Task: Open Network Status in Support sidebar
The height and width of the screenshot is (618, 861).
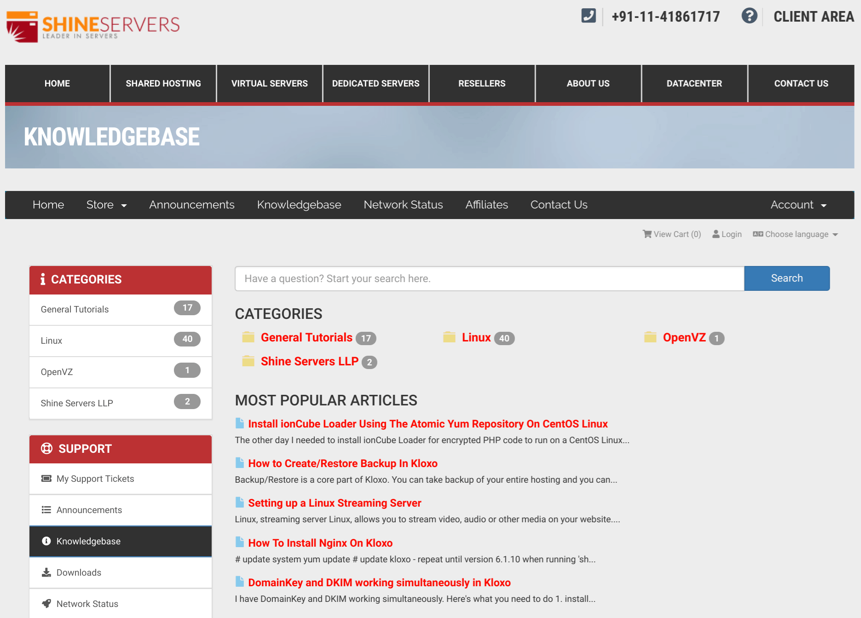Action: pyautogui.click(x=121, y=604)
